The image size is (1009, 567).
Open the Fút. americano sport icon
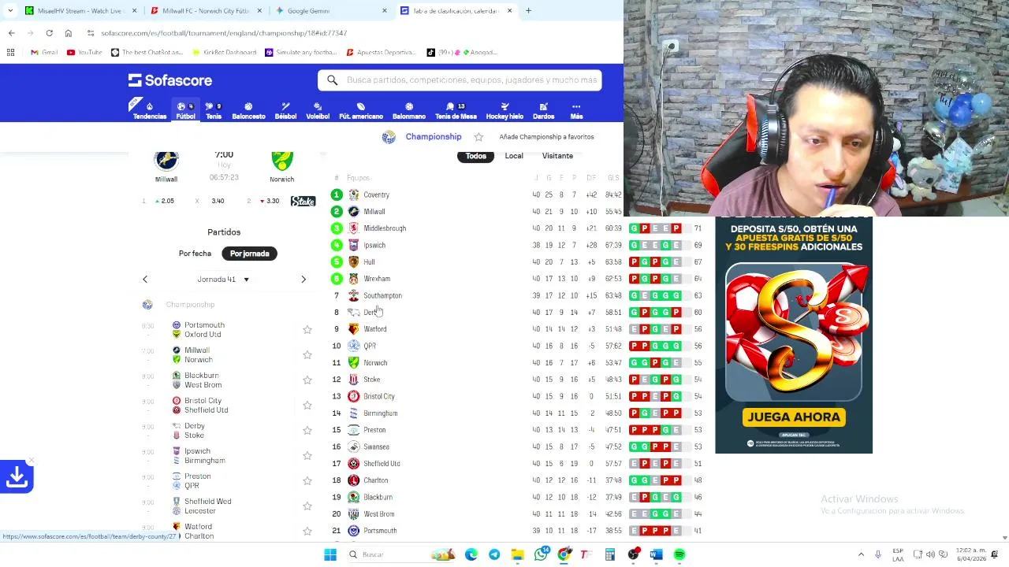(360, 111)
